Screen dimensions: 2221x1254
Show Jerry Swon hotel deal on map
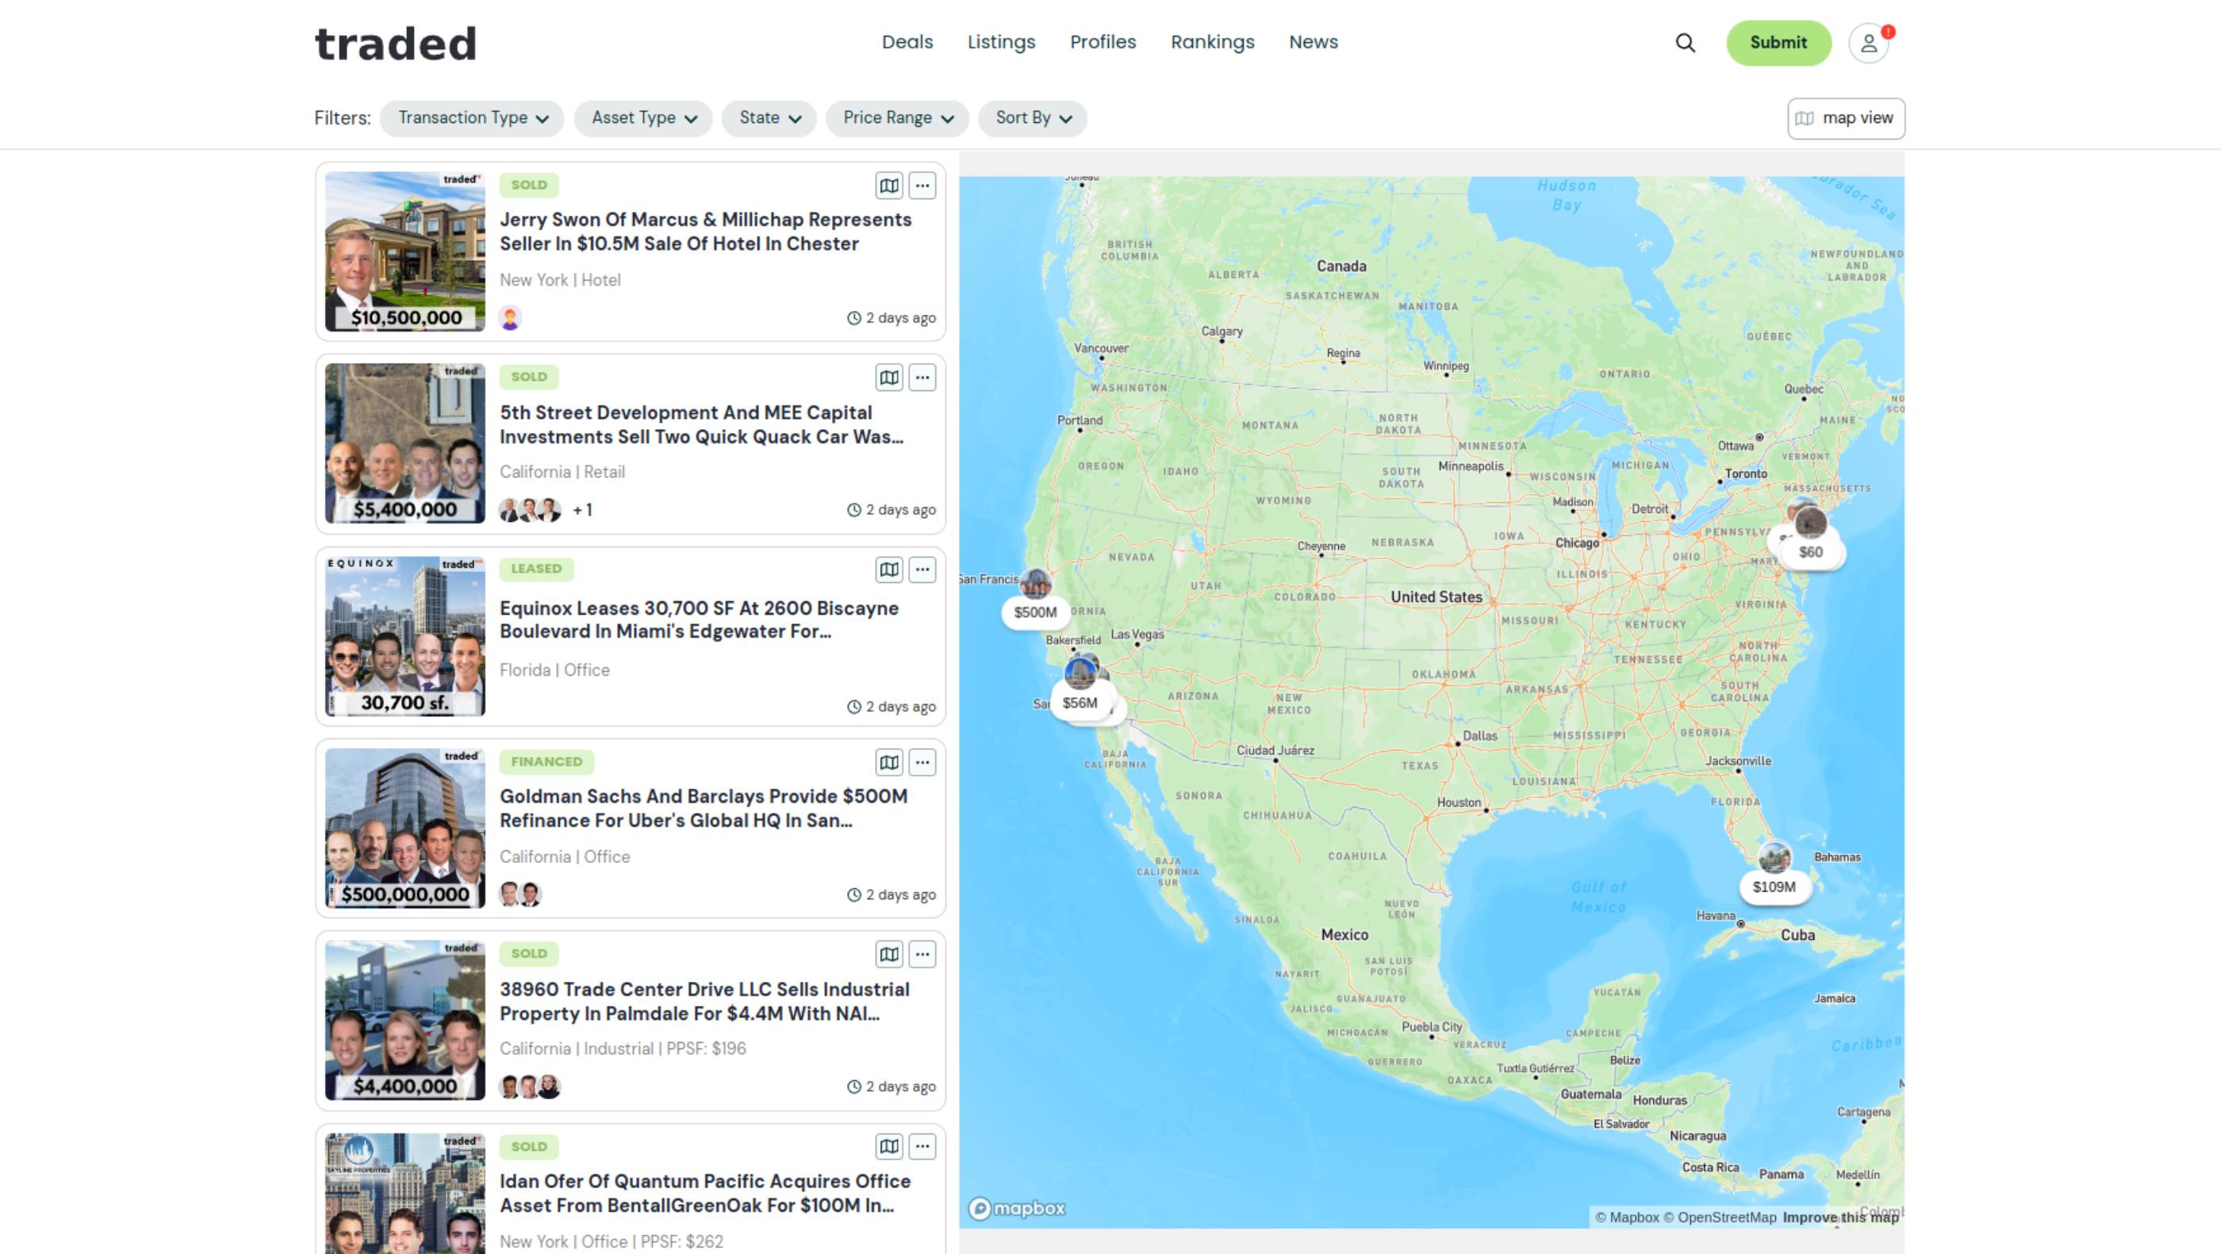click(x=889, y=186)
